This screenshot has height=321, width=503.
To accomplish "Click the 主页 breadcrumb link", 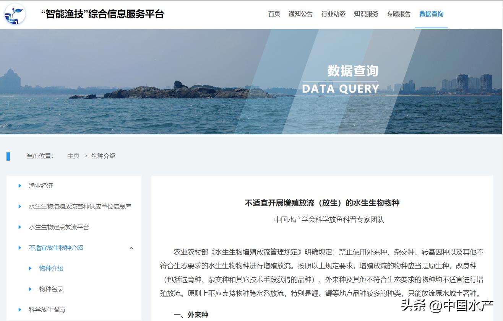I will [x=73, y=156].
